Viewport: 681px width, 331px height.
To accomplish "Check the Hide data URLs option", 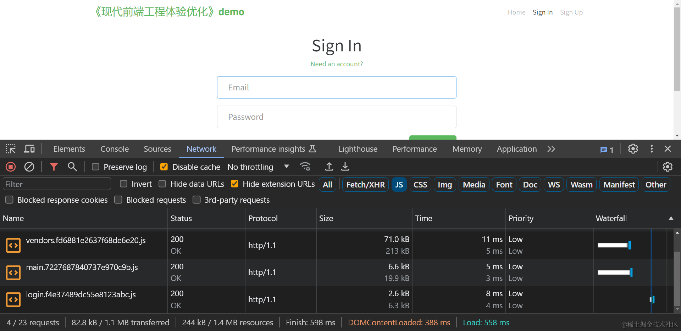I will click(x=162, y=184).
